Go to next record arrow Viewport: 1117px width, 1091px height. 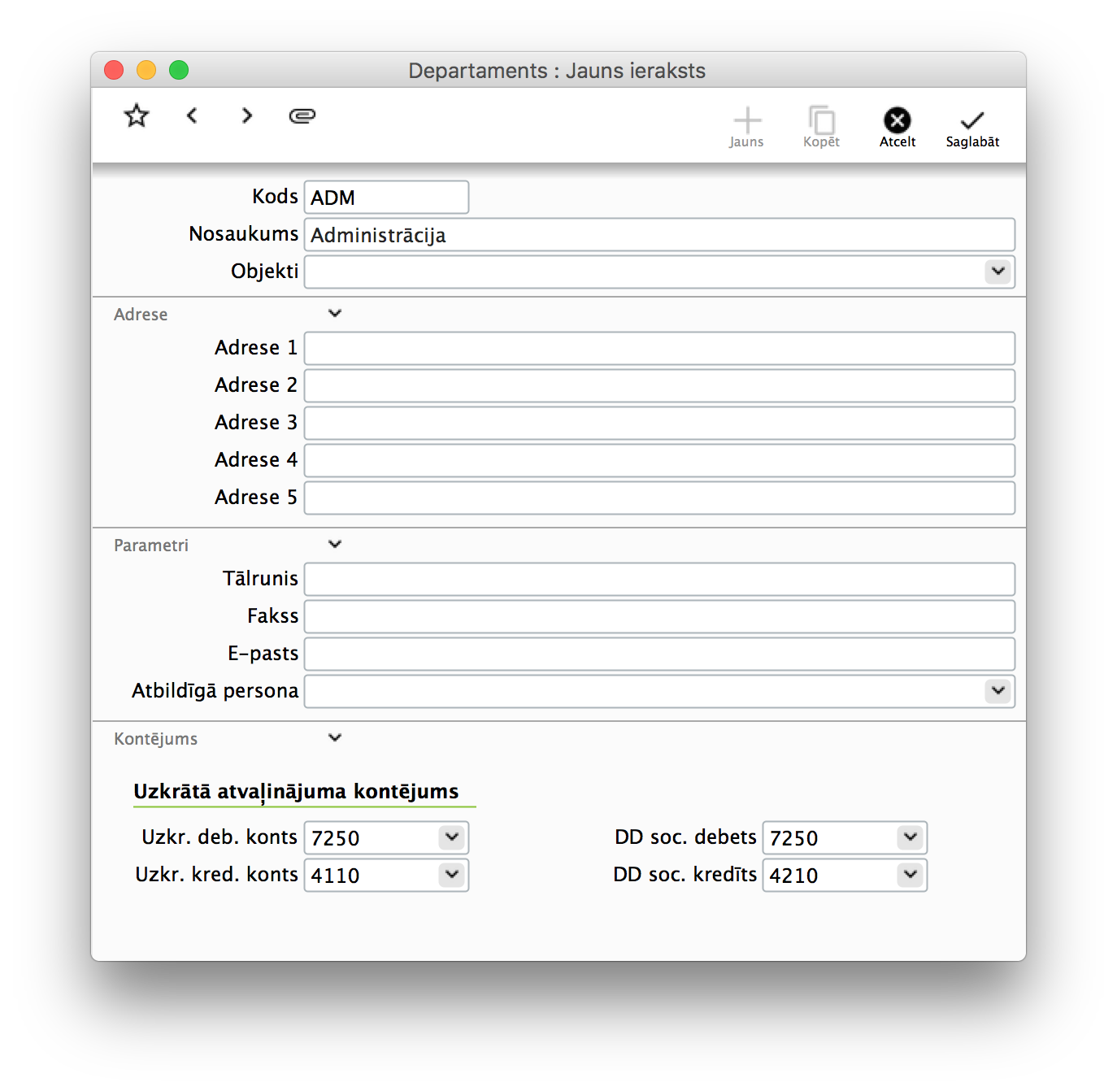coord(247,115)
